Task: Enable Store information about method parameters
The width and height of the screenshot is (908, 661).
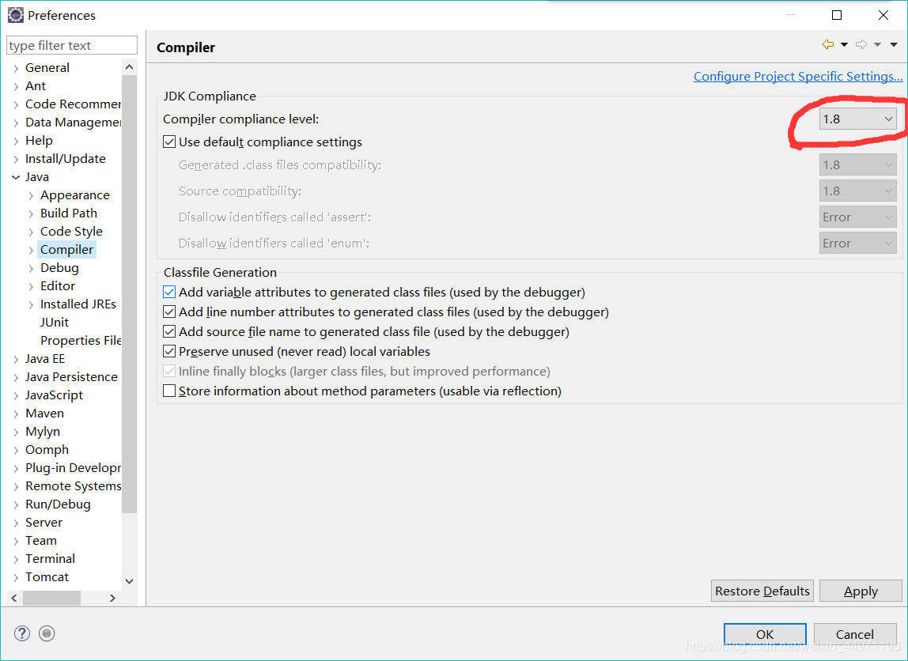Action: [x=169, y=391]
